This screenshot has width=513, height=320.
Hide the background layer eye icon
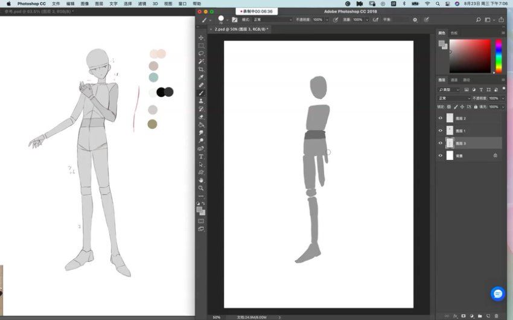click(x=441, y=155)
